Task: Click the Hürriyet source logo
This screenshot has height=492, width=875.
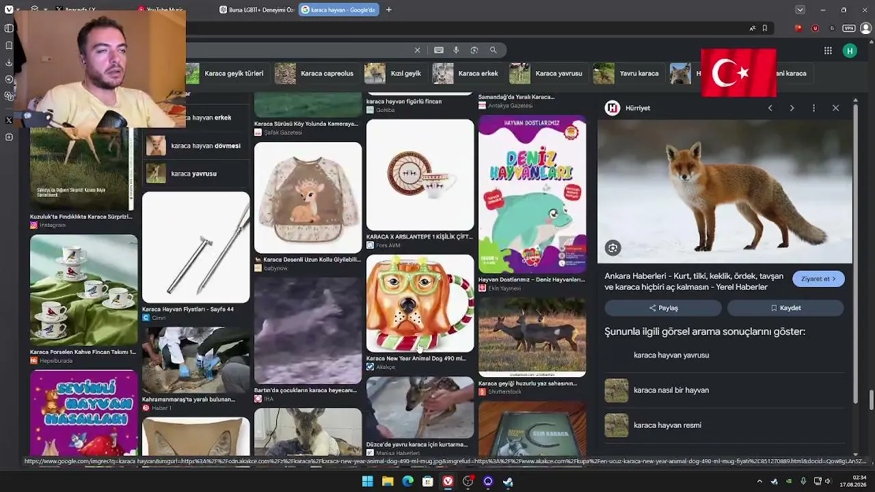Action: coord(612,108)
